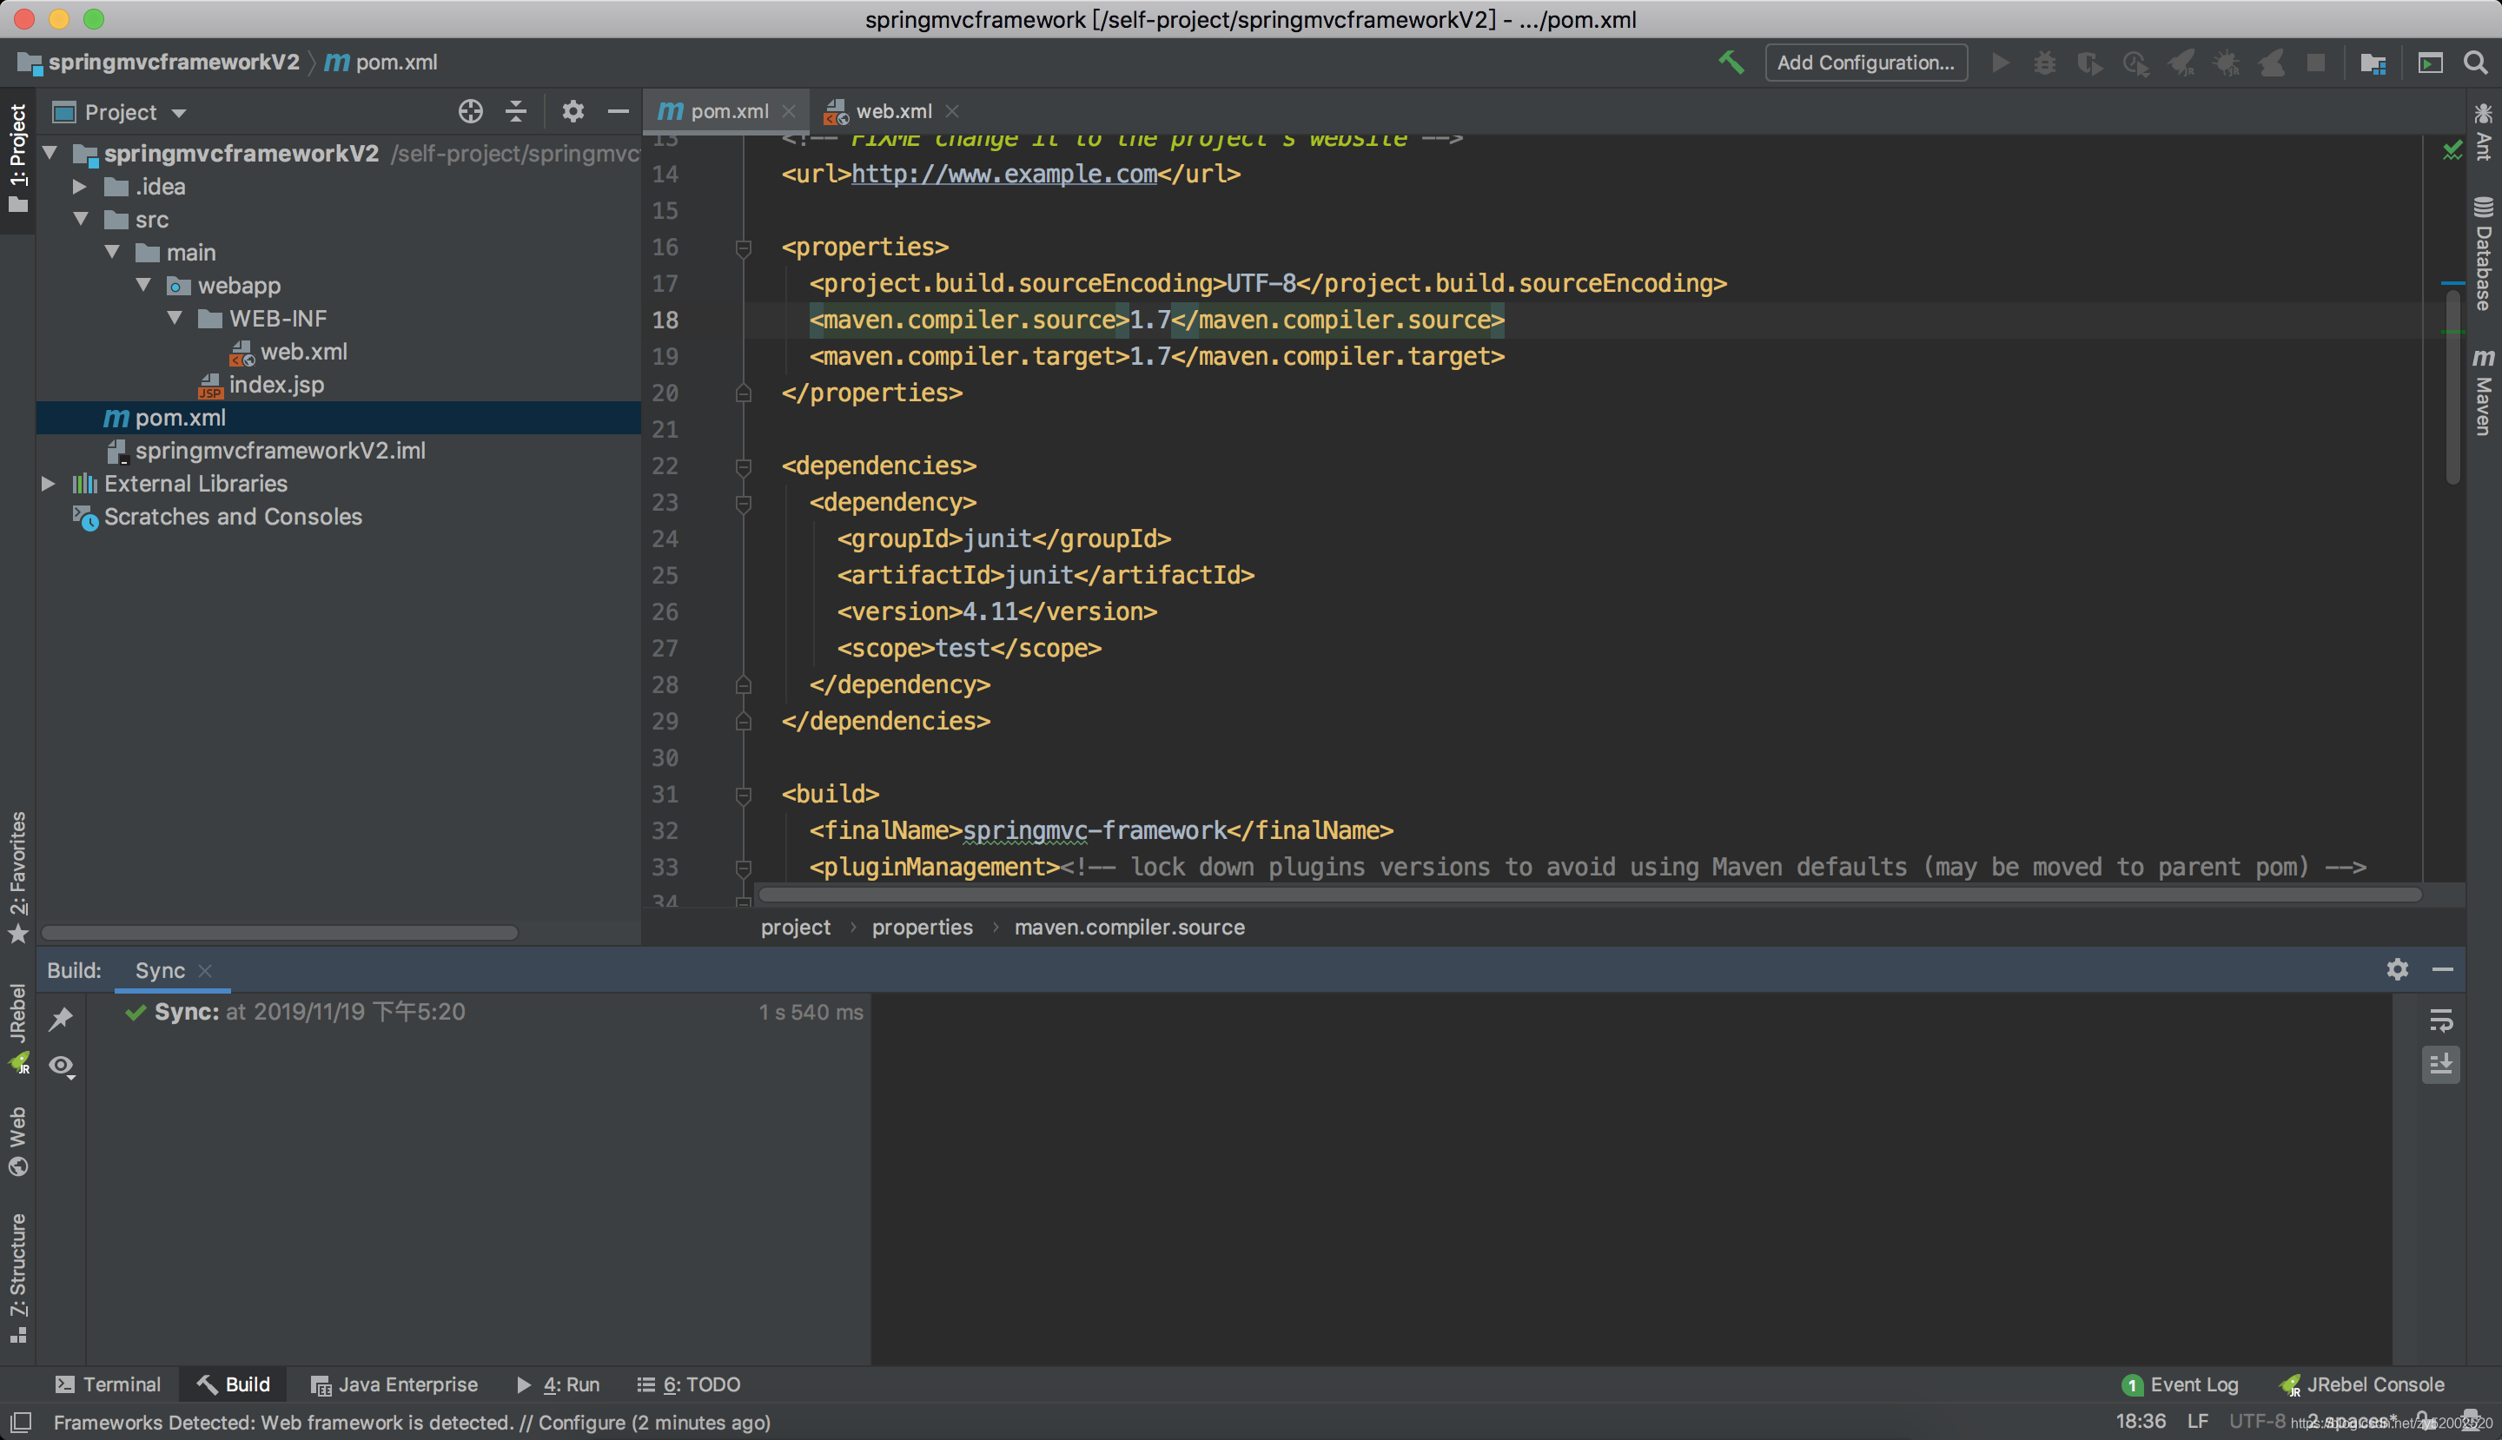
Task: Select index.jsp in project tree
Action: click(276, 385)
